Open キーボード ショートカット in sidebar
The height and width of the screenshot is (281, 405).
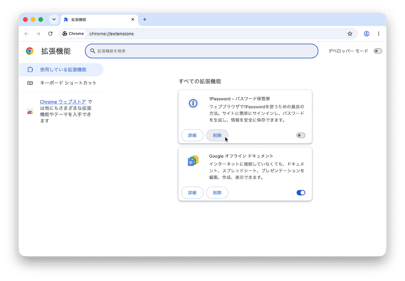[61, 83]
